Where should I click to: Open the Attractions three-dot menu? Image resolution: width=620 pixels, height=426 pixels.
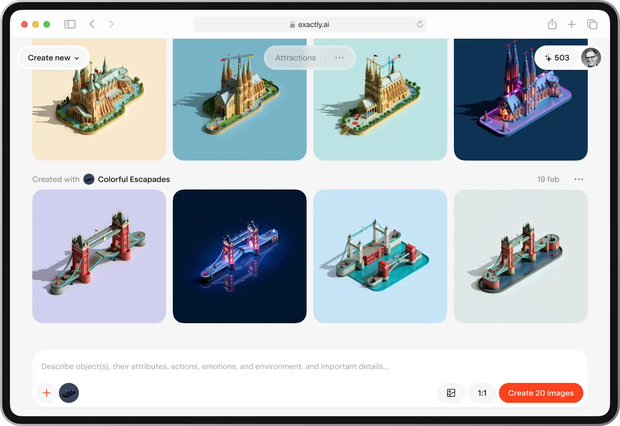(339, 58)
